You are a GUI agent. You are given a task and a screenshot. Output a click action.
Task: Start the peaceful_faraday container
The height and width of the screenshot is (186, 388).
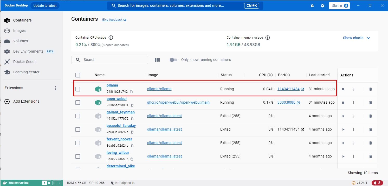pyautogui.click(x=343, y=130)
